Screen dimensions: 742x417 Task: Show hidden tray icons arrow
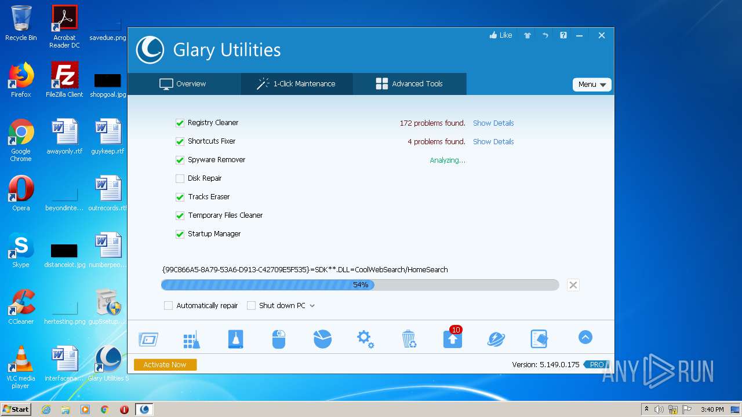[x=646, y=409]
